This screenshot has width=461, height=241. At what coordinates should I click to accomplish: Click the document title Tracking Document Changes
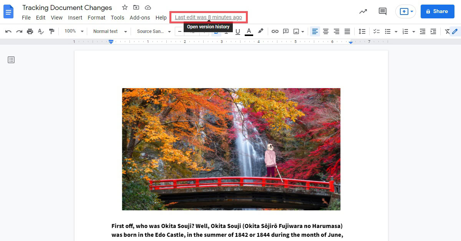click(67, 8)
